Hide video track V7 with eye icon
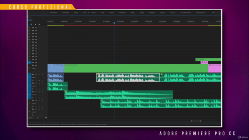 pos(36,48)
